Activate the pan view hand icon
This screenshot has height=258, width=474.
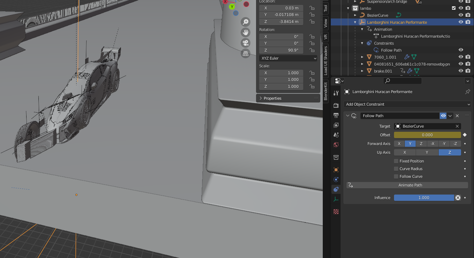(246, 32)
